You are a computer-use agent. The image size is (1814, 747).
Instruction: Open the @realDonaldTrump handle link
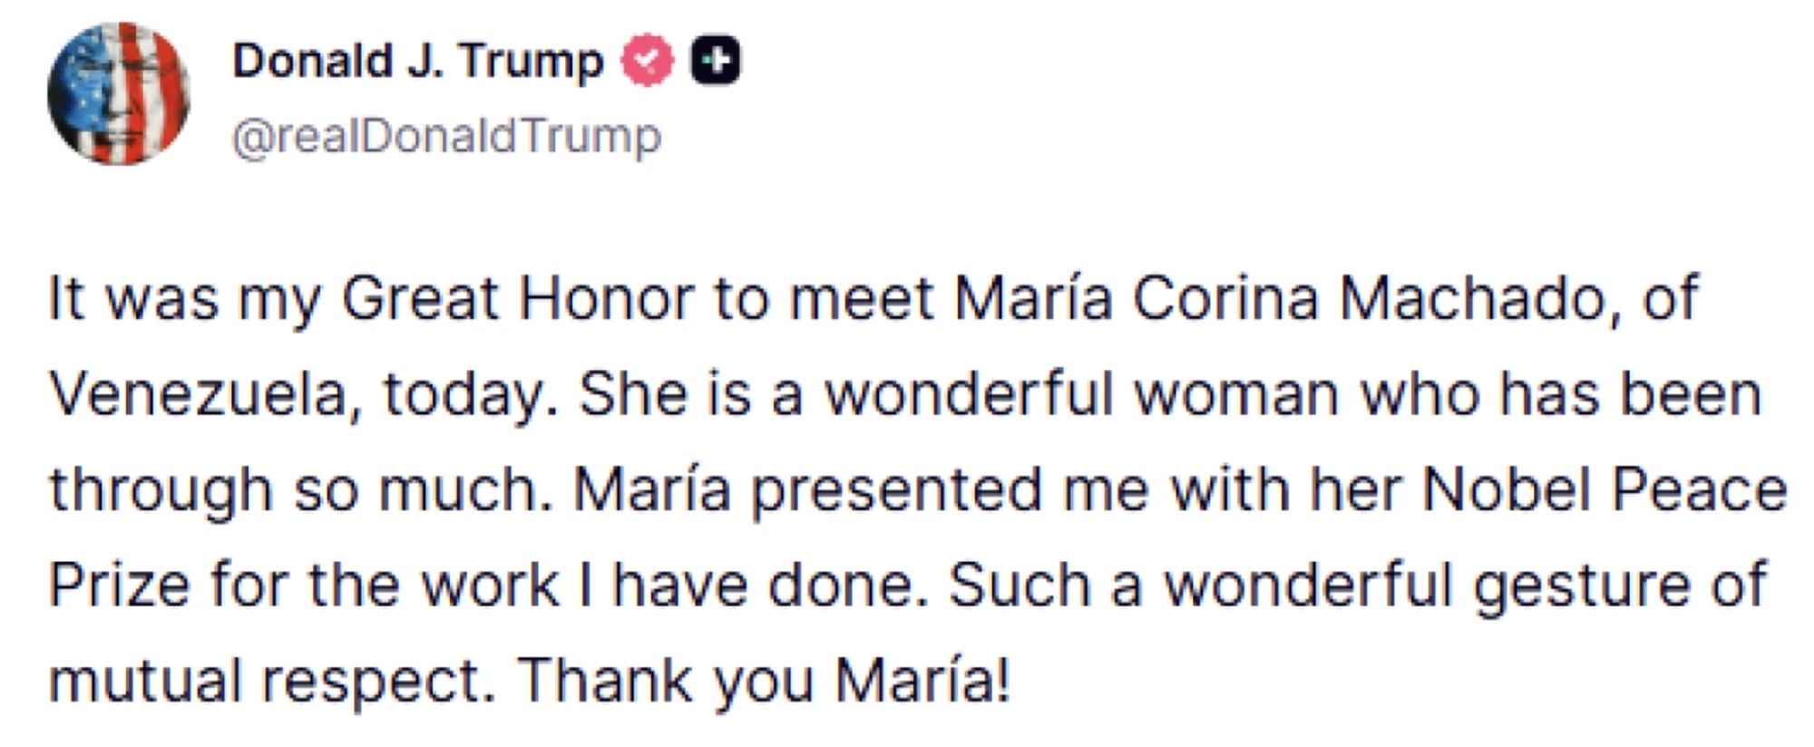point(446,137)
